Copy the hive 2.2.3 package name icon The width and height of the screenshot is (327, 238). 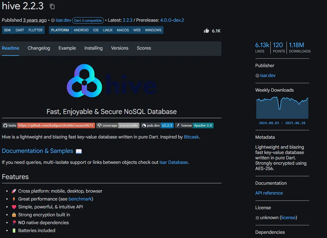(x=52, y=6)
